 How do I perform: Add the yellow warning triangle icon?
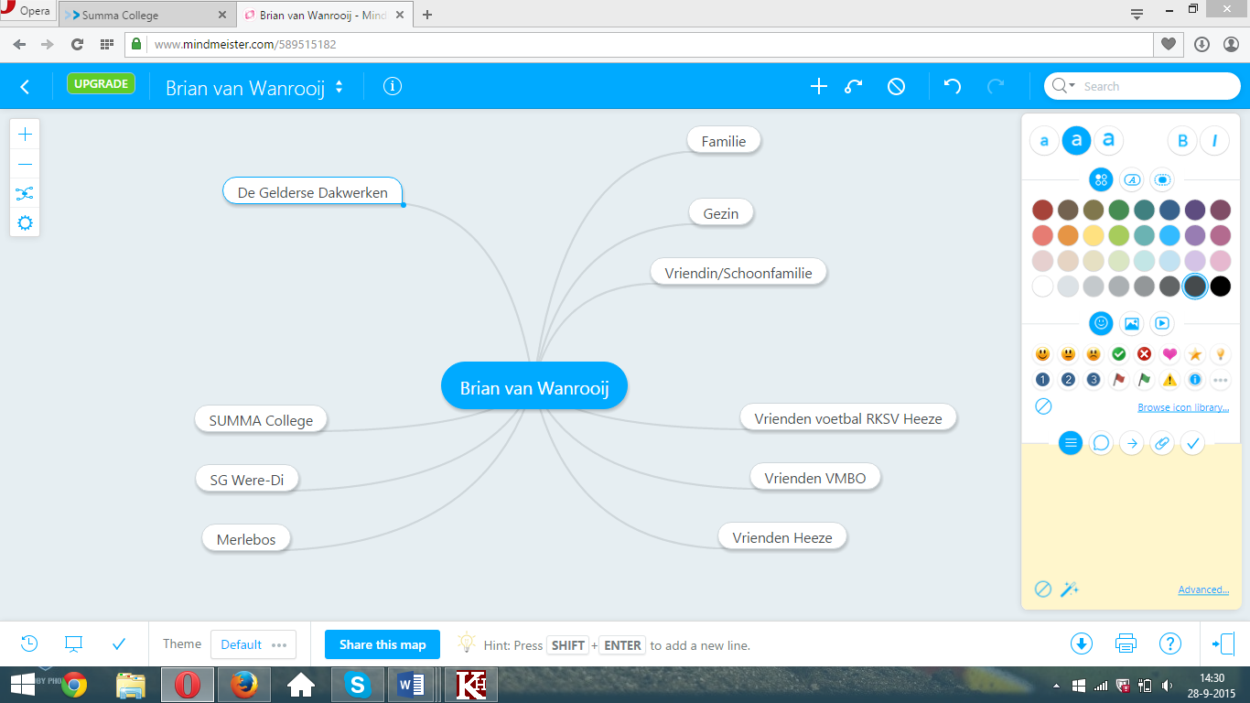(1169, 380)
